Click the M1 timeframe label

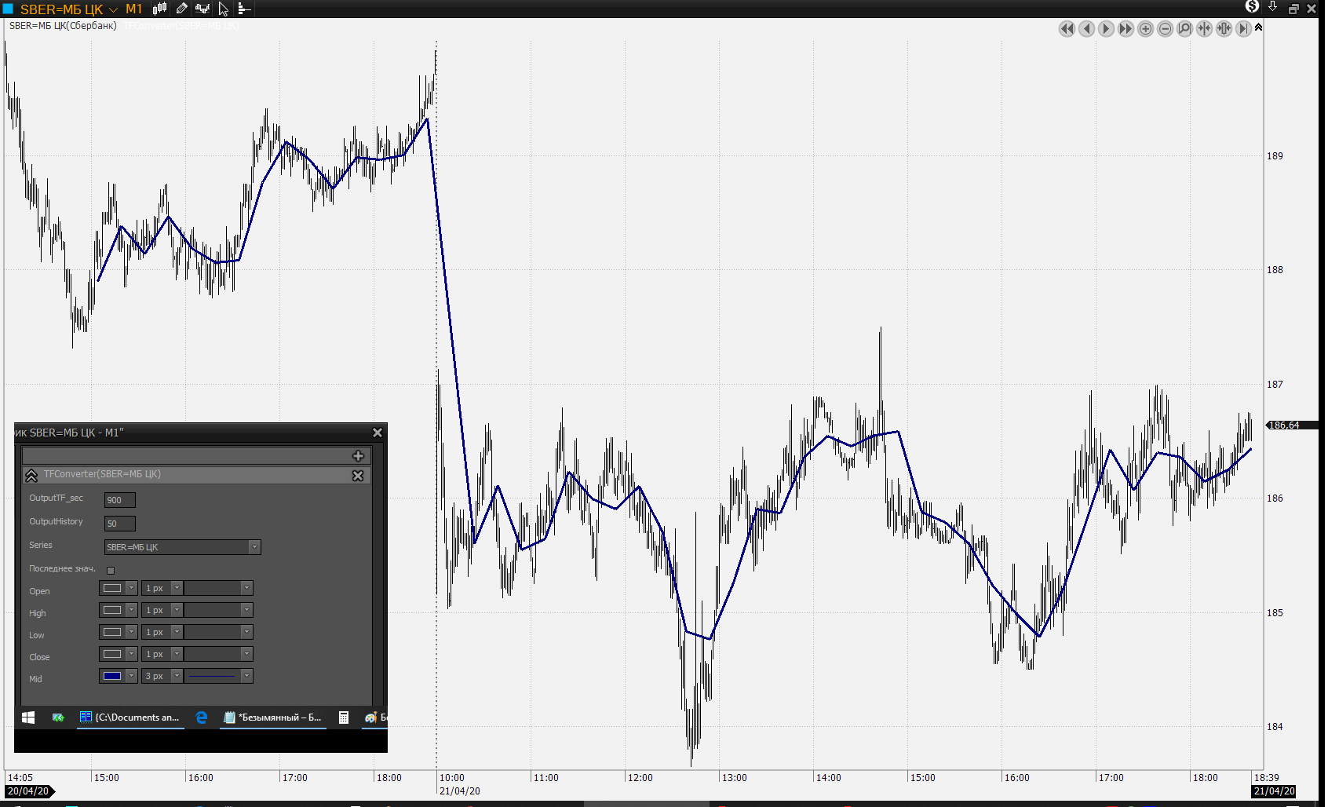134,9
